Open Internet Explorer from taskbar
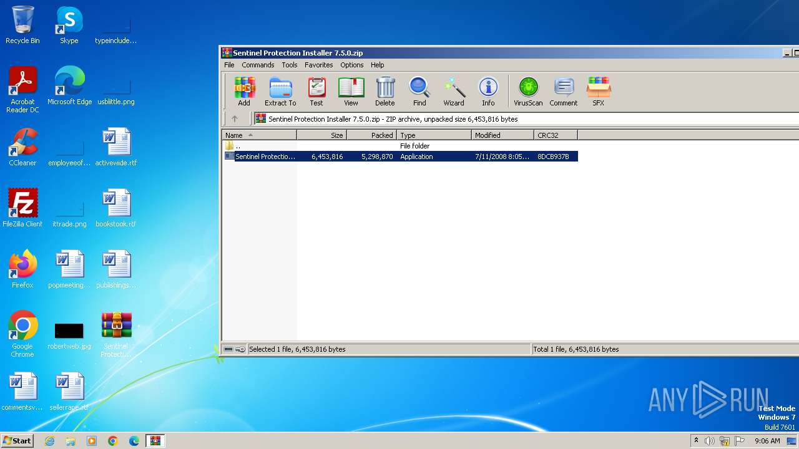Viewport: 799px width, 449px height. pos(49,441)
